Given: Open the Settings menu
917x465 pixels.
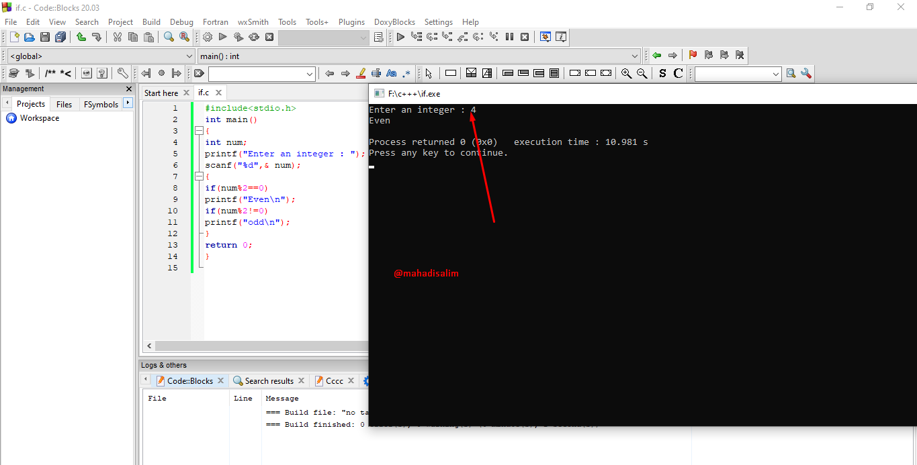Looking at the screenshot, I should [x=439, y=21].
